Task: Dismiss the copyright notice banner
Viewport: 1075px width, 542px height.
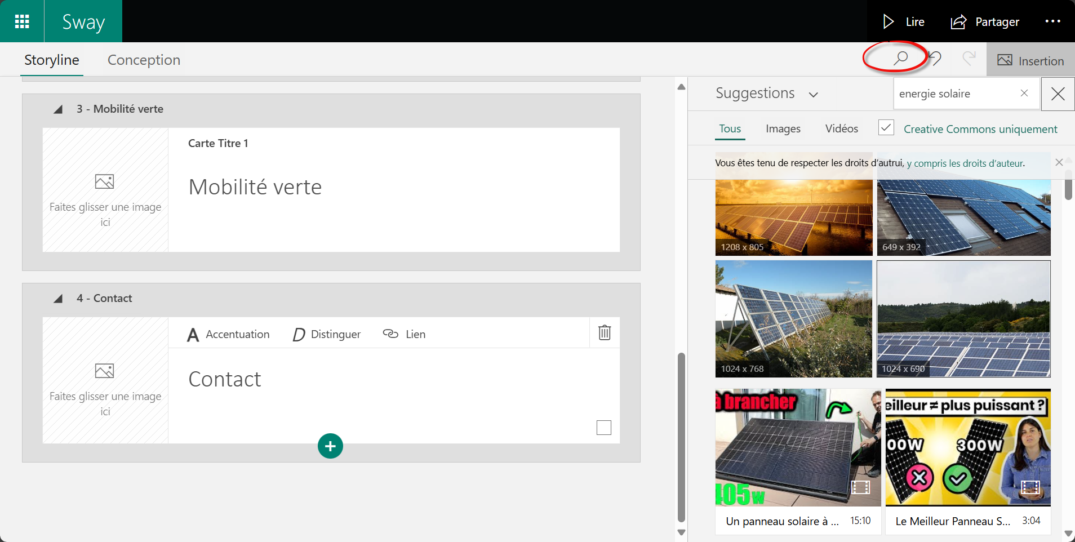Action: click(x=1059, y=163)
